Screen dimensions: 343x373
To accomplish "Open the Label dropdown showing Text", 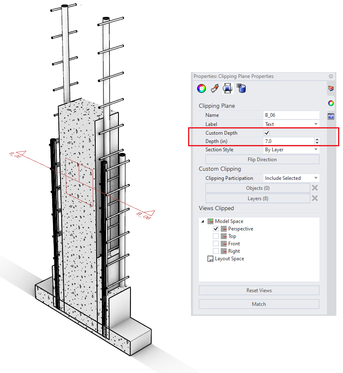I will 292,124.
